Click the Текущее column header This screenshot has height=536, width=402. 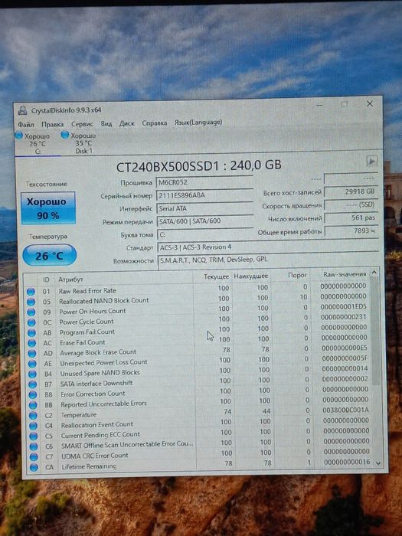point(216,277)
